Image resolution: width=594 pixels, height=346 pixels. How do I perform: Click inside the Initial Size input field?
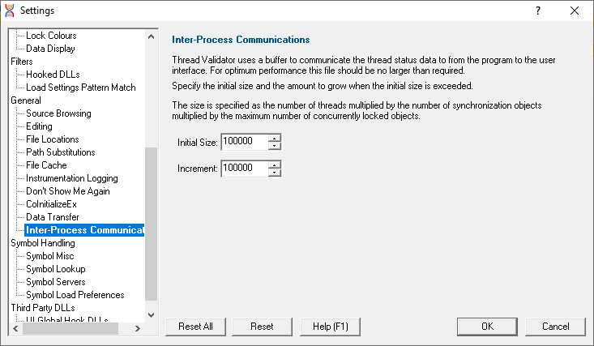[x=245, y=142]
